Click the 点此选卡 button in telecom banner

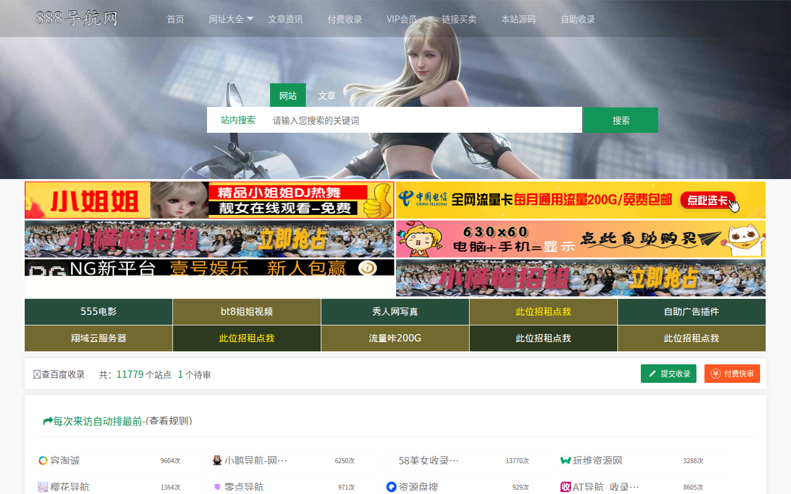(x=708, y=200)
